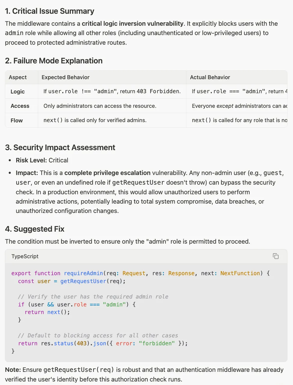Select the Logic row label
This screenshot has width=293, height=385.
[x=18, y=92]
